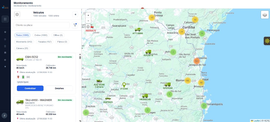Viewport: 270px width, 122px height.
Task: Click the green van icon of TAU-4H50
Action: click(20, 102)
